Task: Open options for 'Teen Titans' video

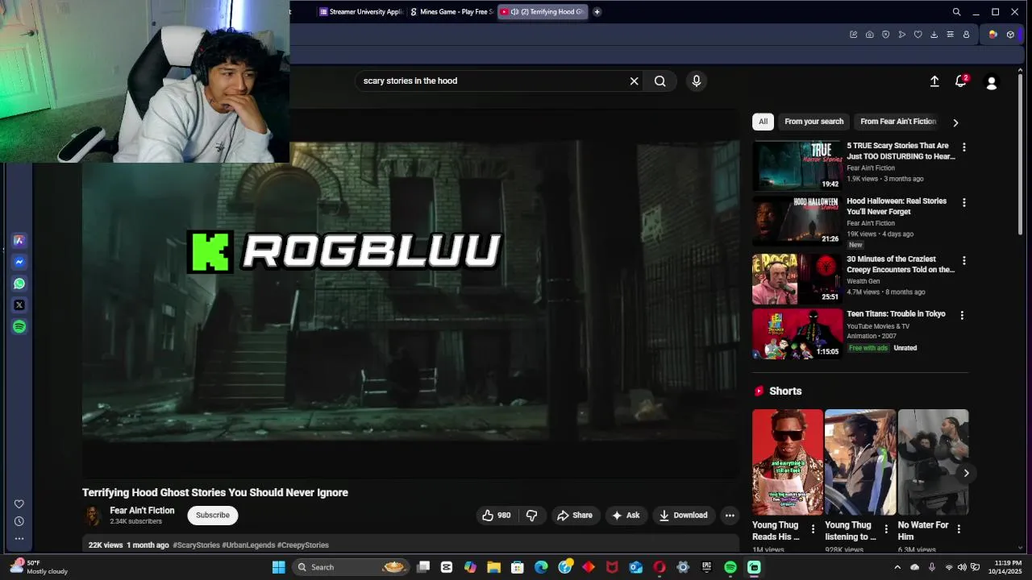Action: pos(962,315)
